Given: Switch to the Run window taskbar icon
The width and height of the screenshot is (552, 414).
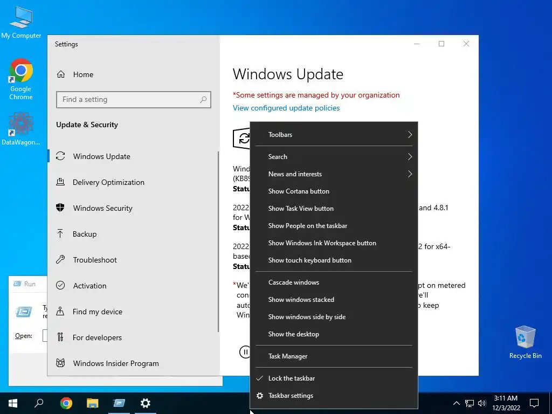Looking at the screenshot, I should (119, 403).
